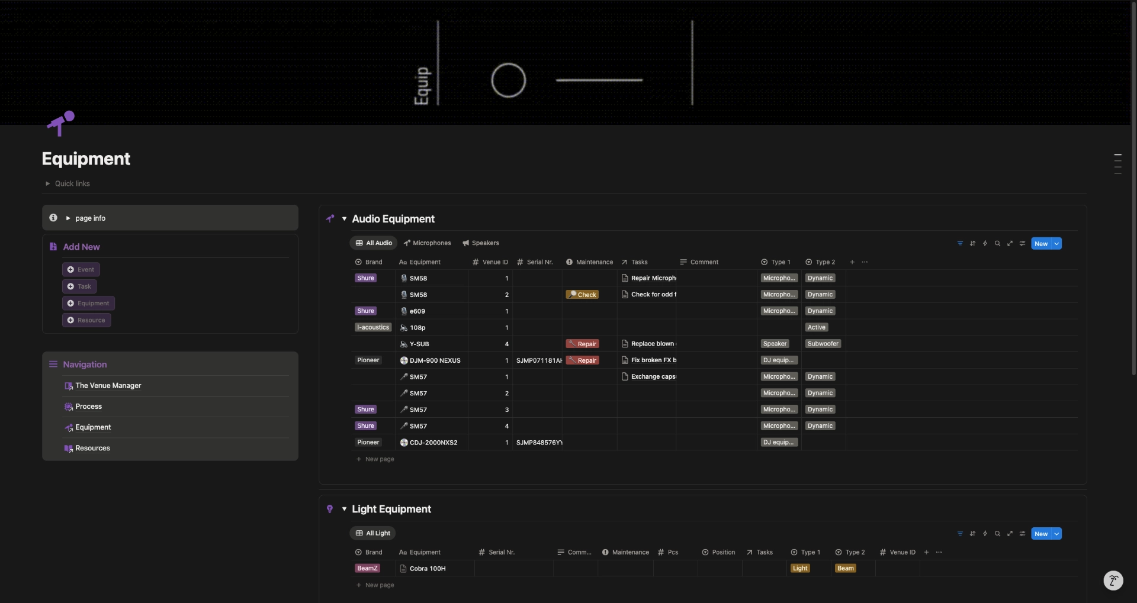
Task: Click the sort icon in Audio Equipment toolbar
Action: pyautogui.click(x=972, y=243)
